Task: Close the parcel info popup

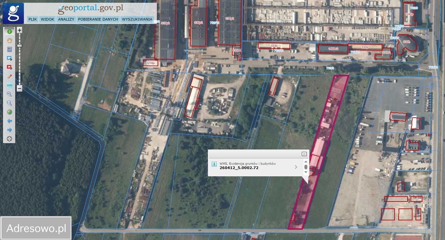Action: [x=304, y=154]
